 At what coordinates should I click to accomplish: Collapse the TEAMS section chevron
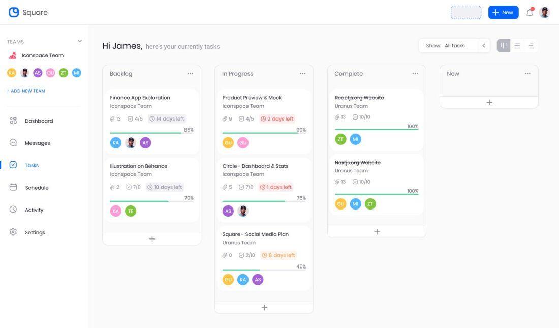[x=79, y=41]
